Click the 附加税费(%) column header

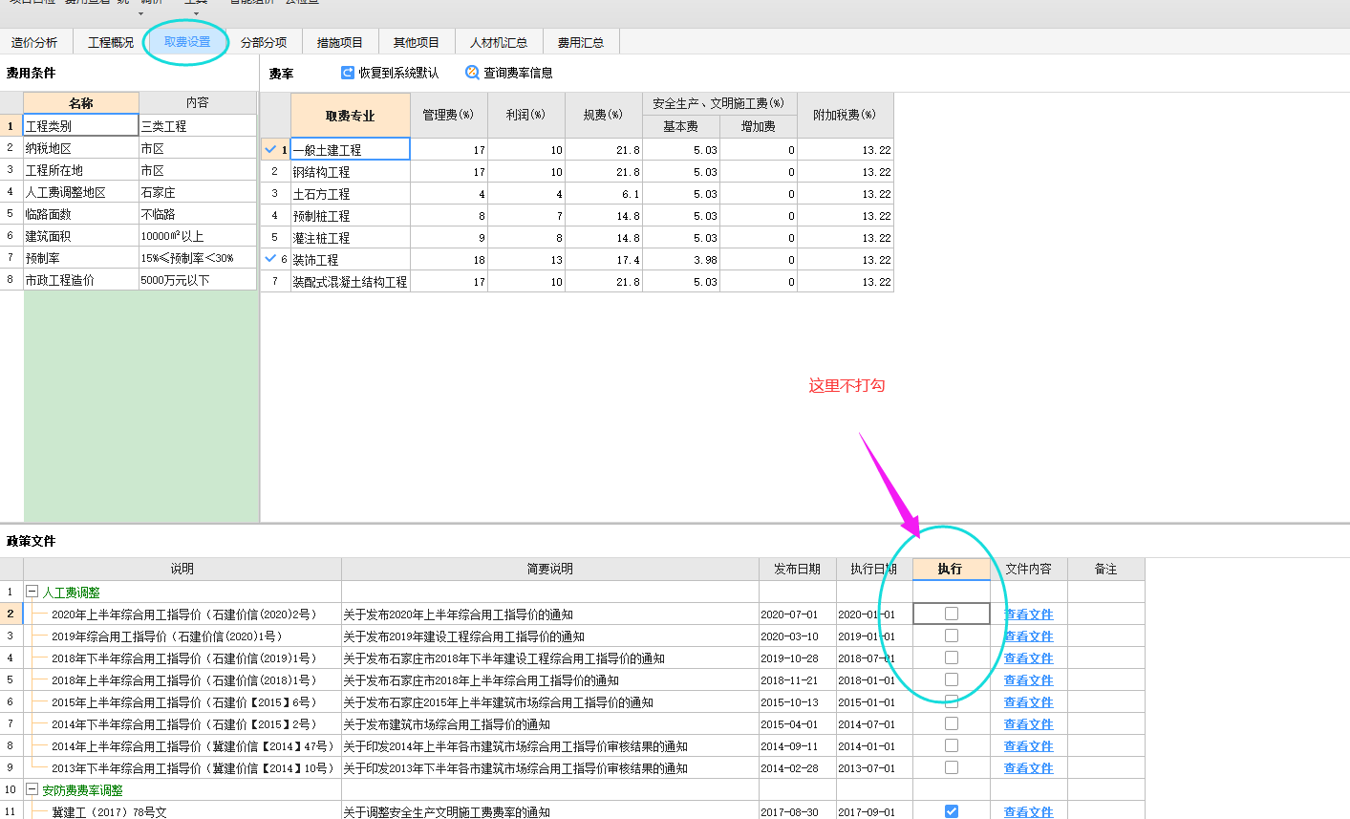click(846, 115)
